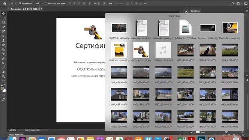
Task: Toggle the layer visibility eye icon
Action: pos(192,132)
